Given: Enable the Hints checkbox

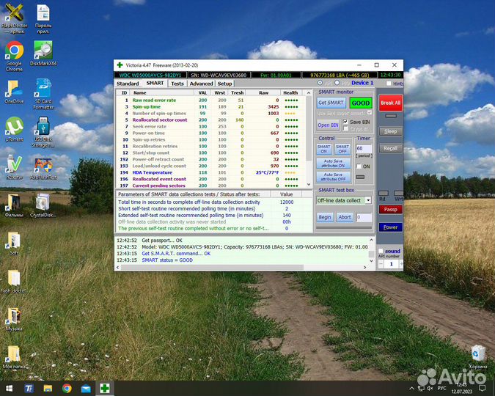Looking at the screenshot, I should coord(389,84).
